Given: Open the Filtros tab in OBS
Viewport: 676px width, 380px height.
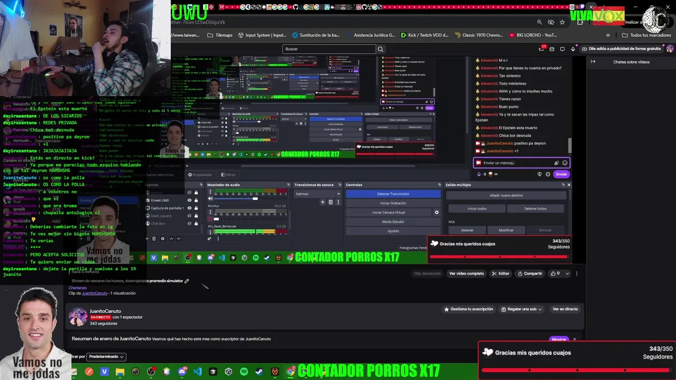Looking at the screenshot, I should 229,175.
